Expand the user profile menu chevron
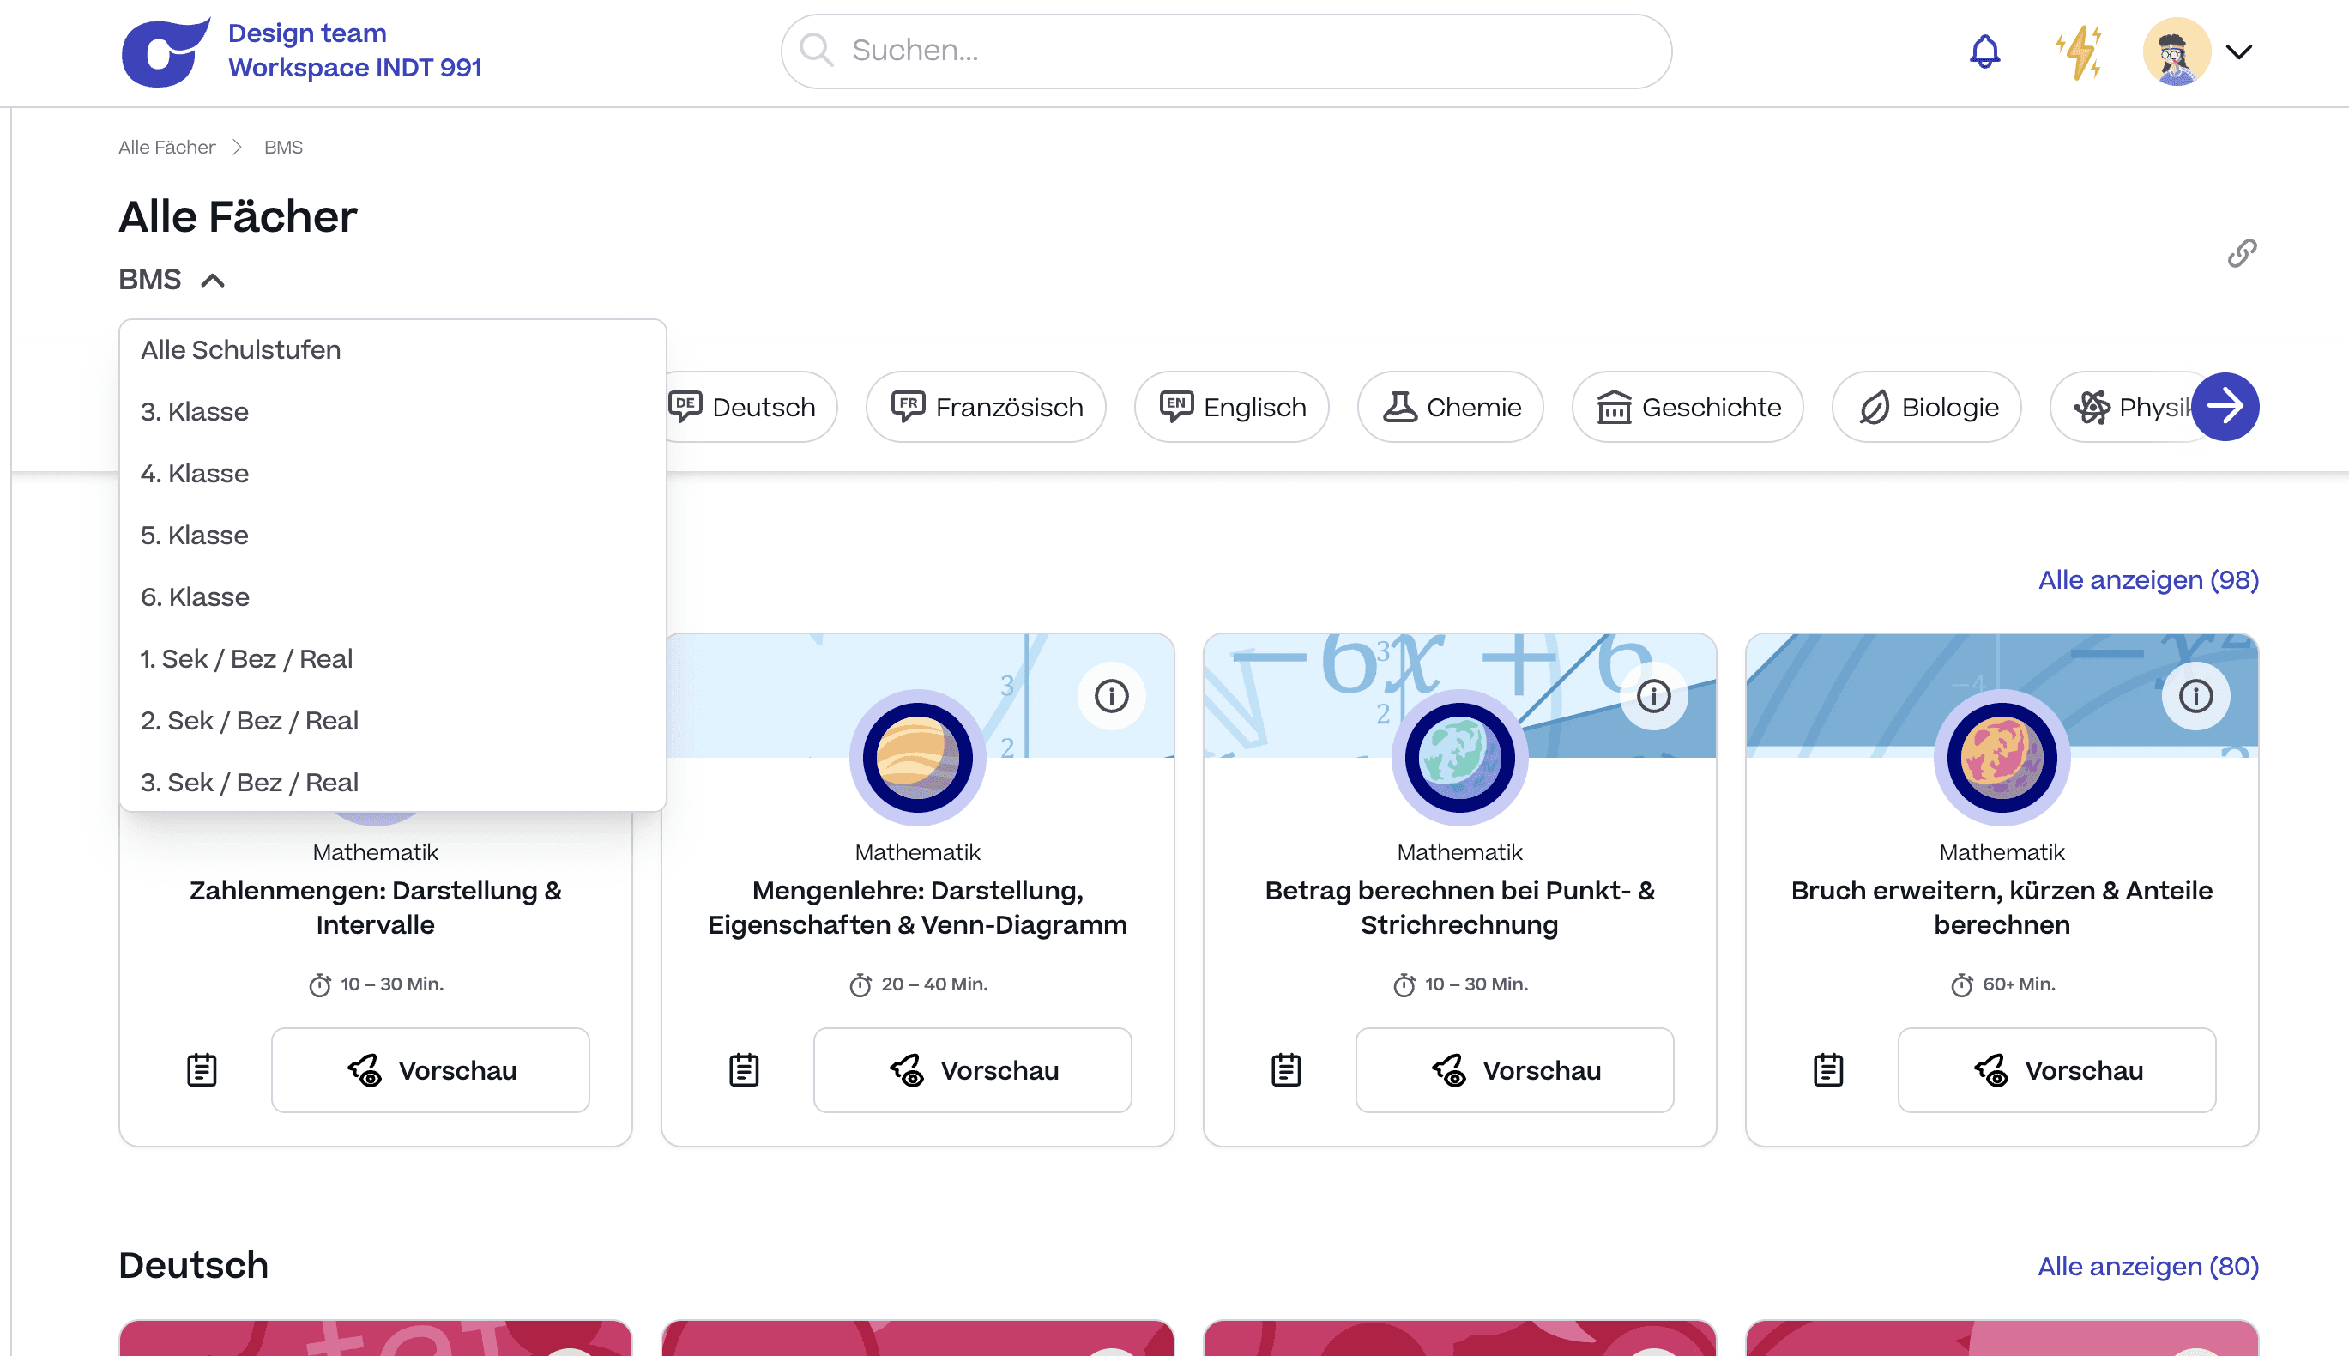Viewport: 2349px width, 1356px height. (2238, 51)
